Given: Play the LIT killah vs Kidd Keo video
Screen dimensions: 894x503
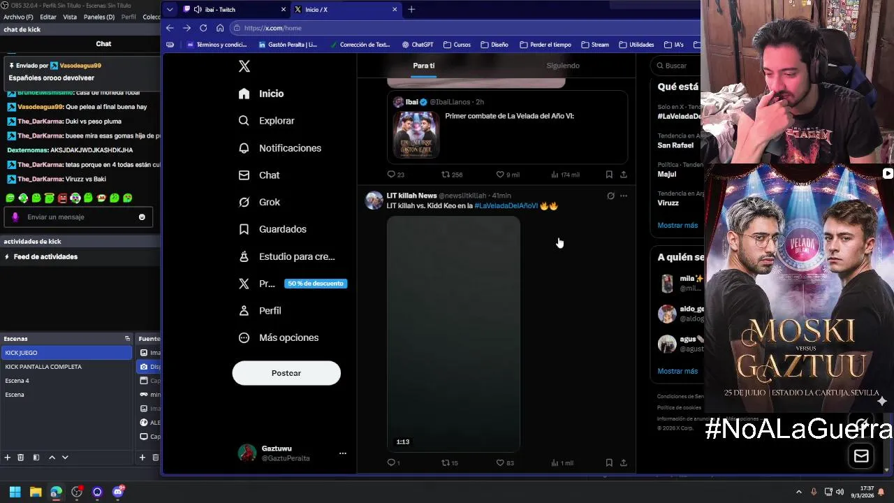Looking at the screenshot, I should point(453,334).
